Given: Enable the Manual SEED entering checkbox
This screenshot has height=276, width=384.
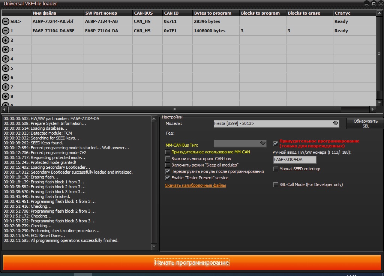Looking at the screenshot, I should pyautogui.click(x=276, y=169).
